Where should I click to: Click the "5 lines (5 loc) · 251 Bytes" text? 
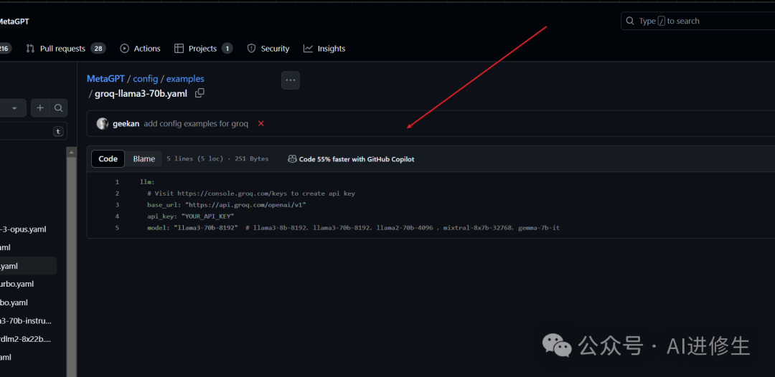point(217,159)
